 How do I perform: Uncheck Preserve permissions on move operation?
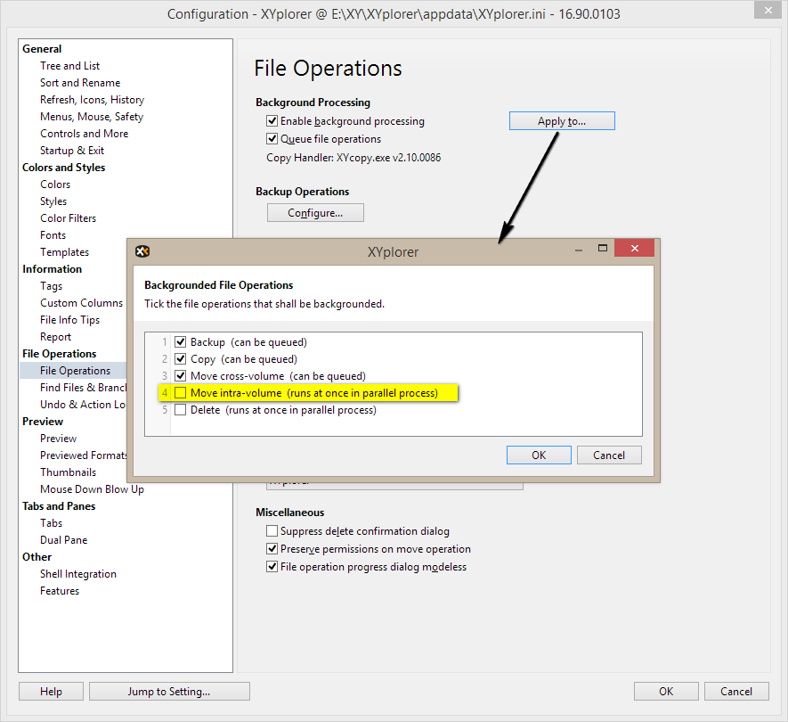[272, 549]
